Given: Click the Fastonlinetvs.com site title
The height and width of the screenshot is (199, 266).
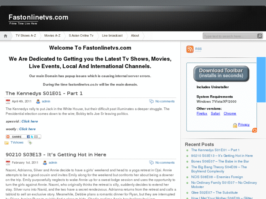Looking at the screenshot, I should [38, 17].
